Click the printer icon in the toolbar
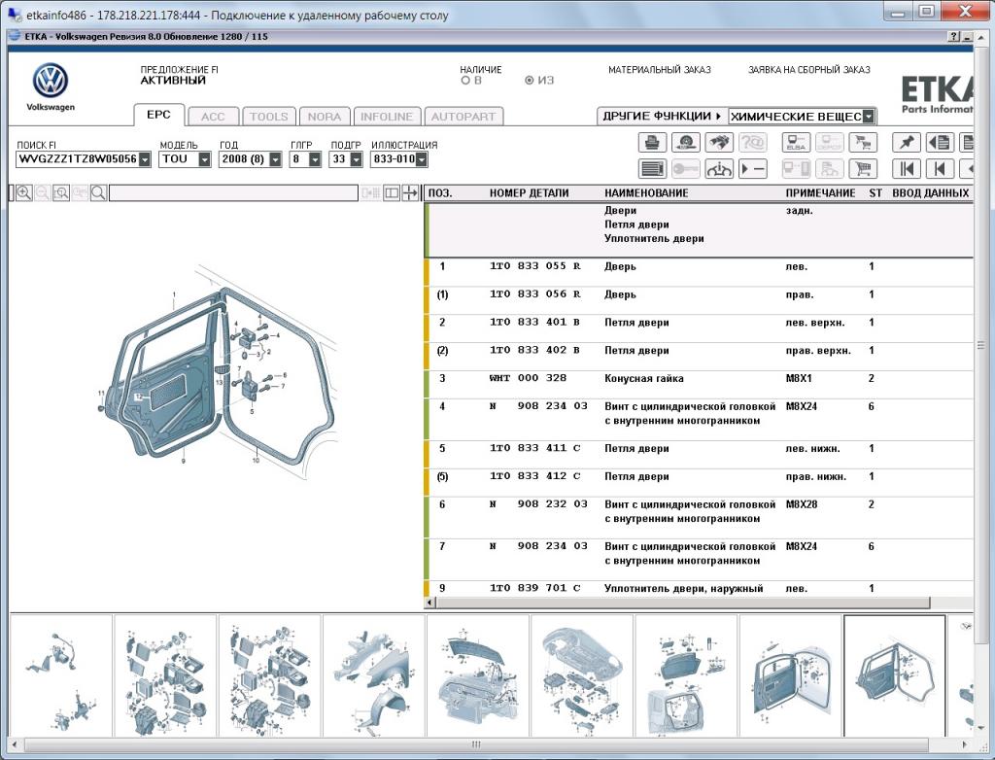Screen dimensions: 995x760 pyautogui.click(x=652, y=142)
